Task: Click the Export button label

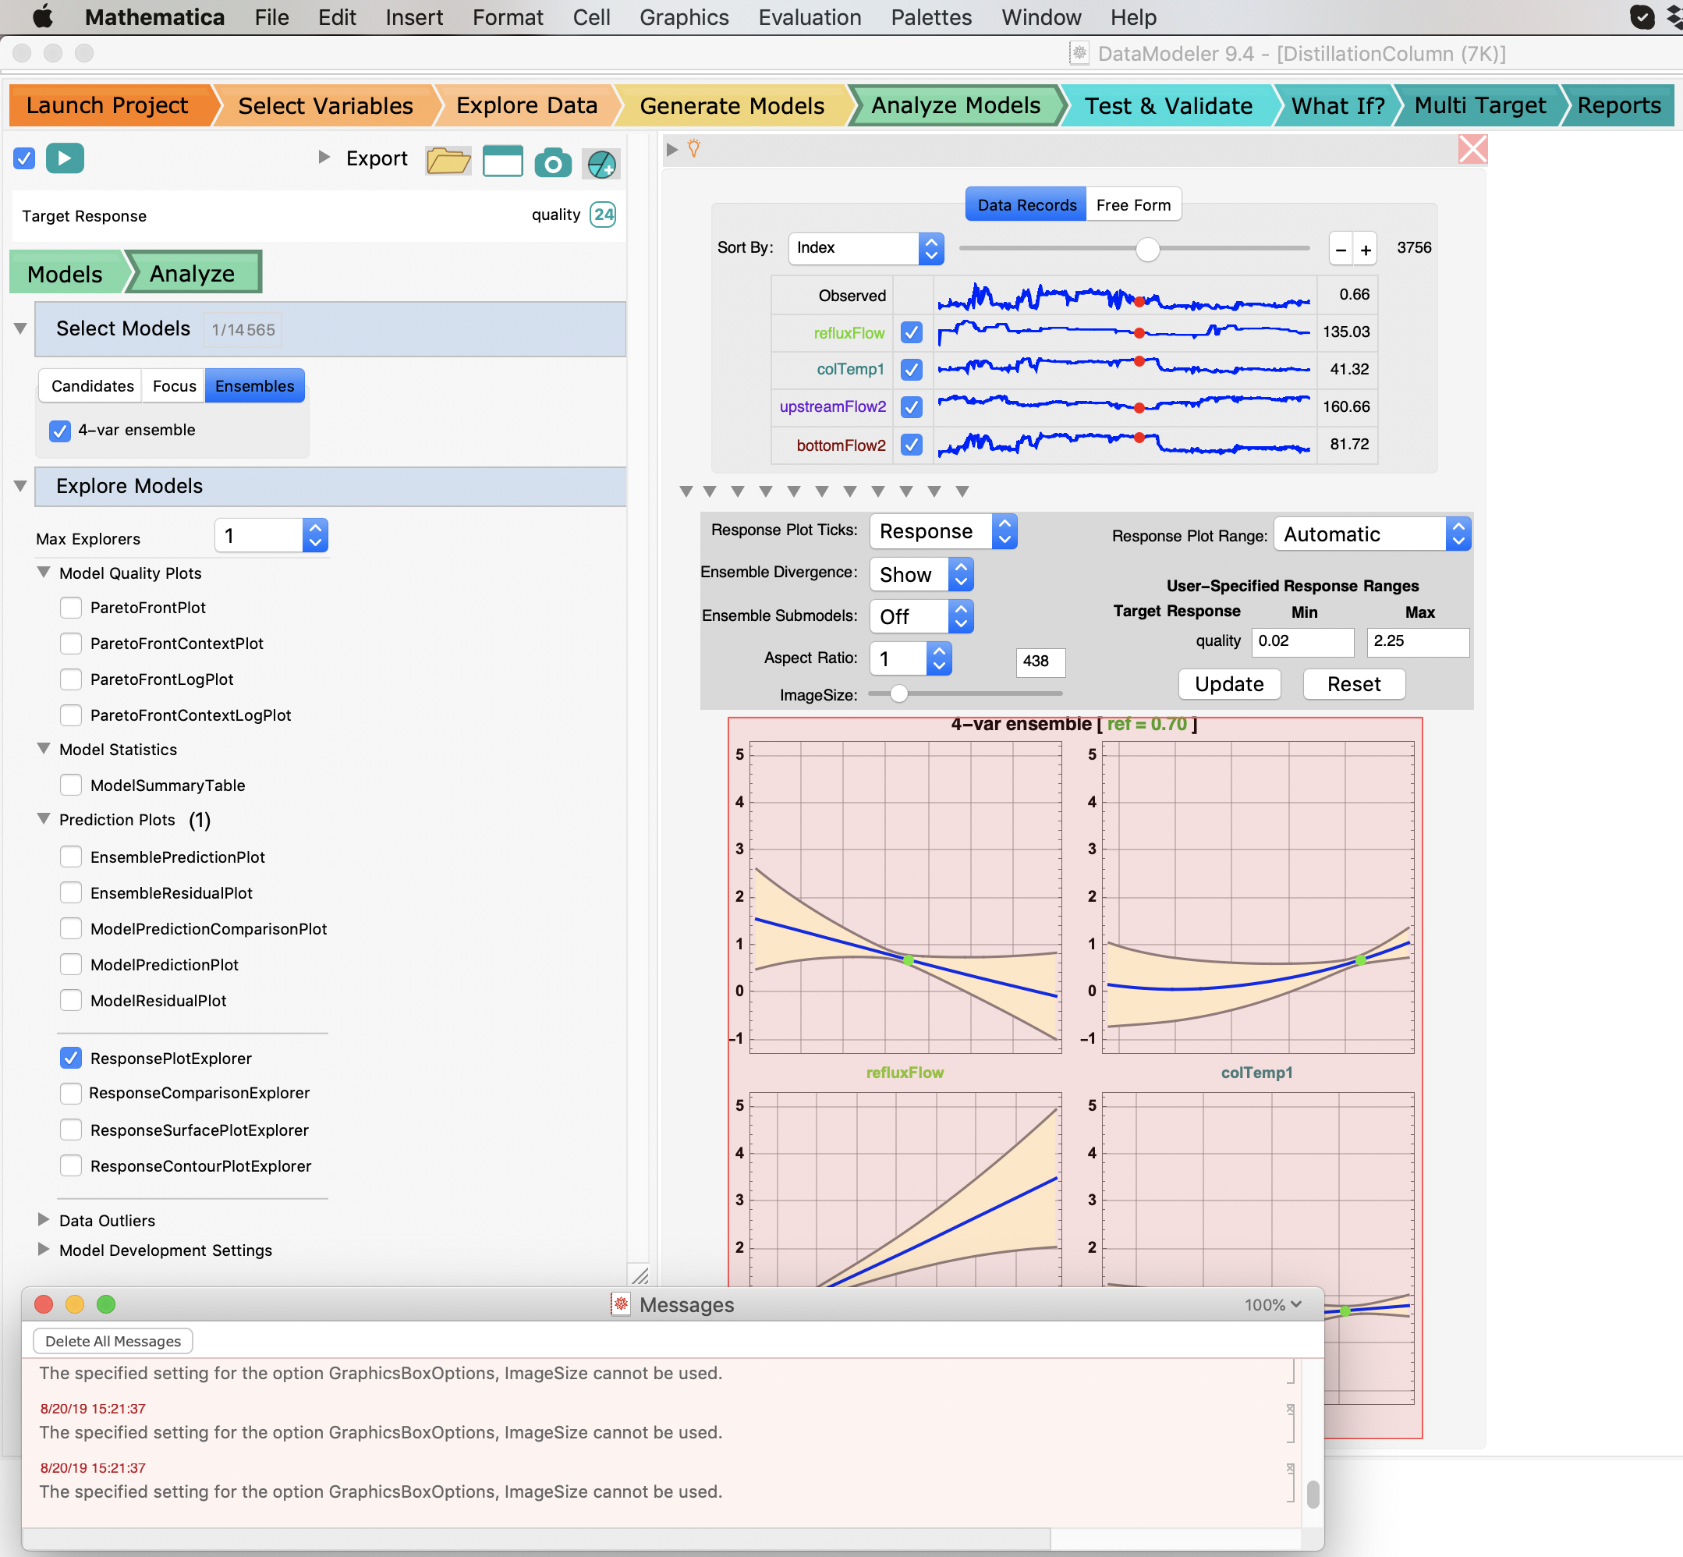Action: (376, 158)
